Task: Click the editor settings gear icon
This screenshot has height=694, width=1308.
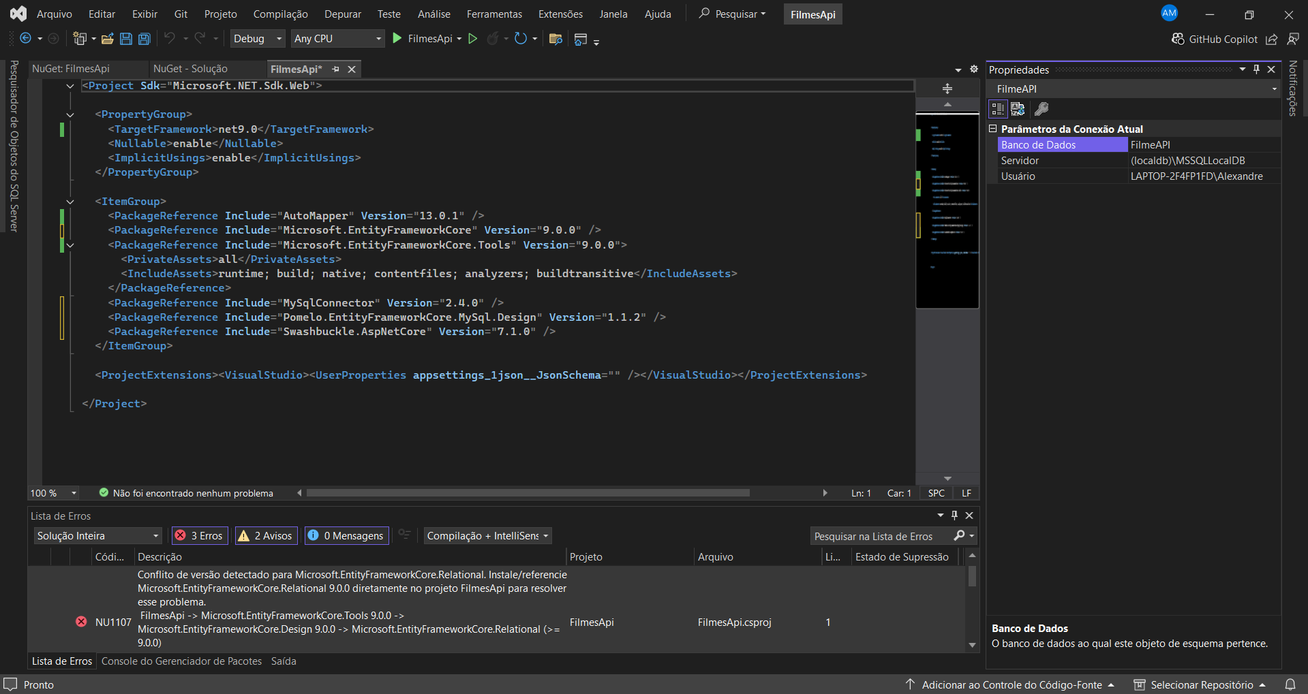Action: click(x=974, y=69)
